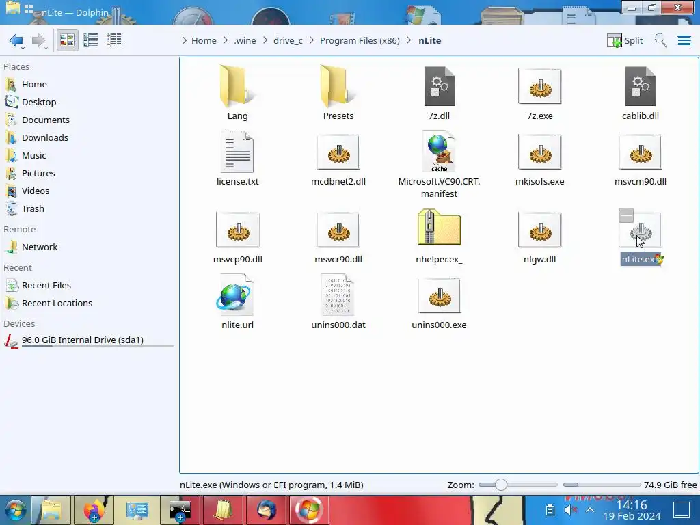This screenshot has width=700, height=525.
Task: Open the Start menu orb
Action: click(15, 510)
